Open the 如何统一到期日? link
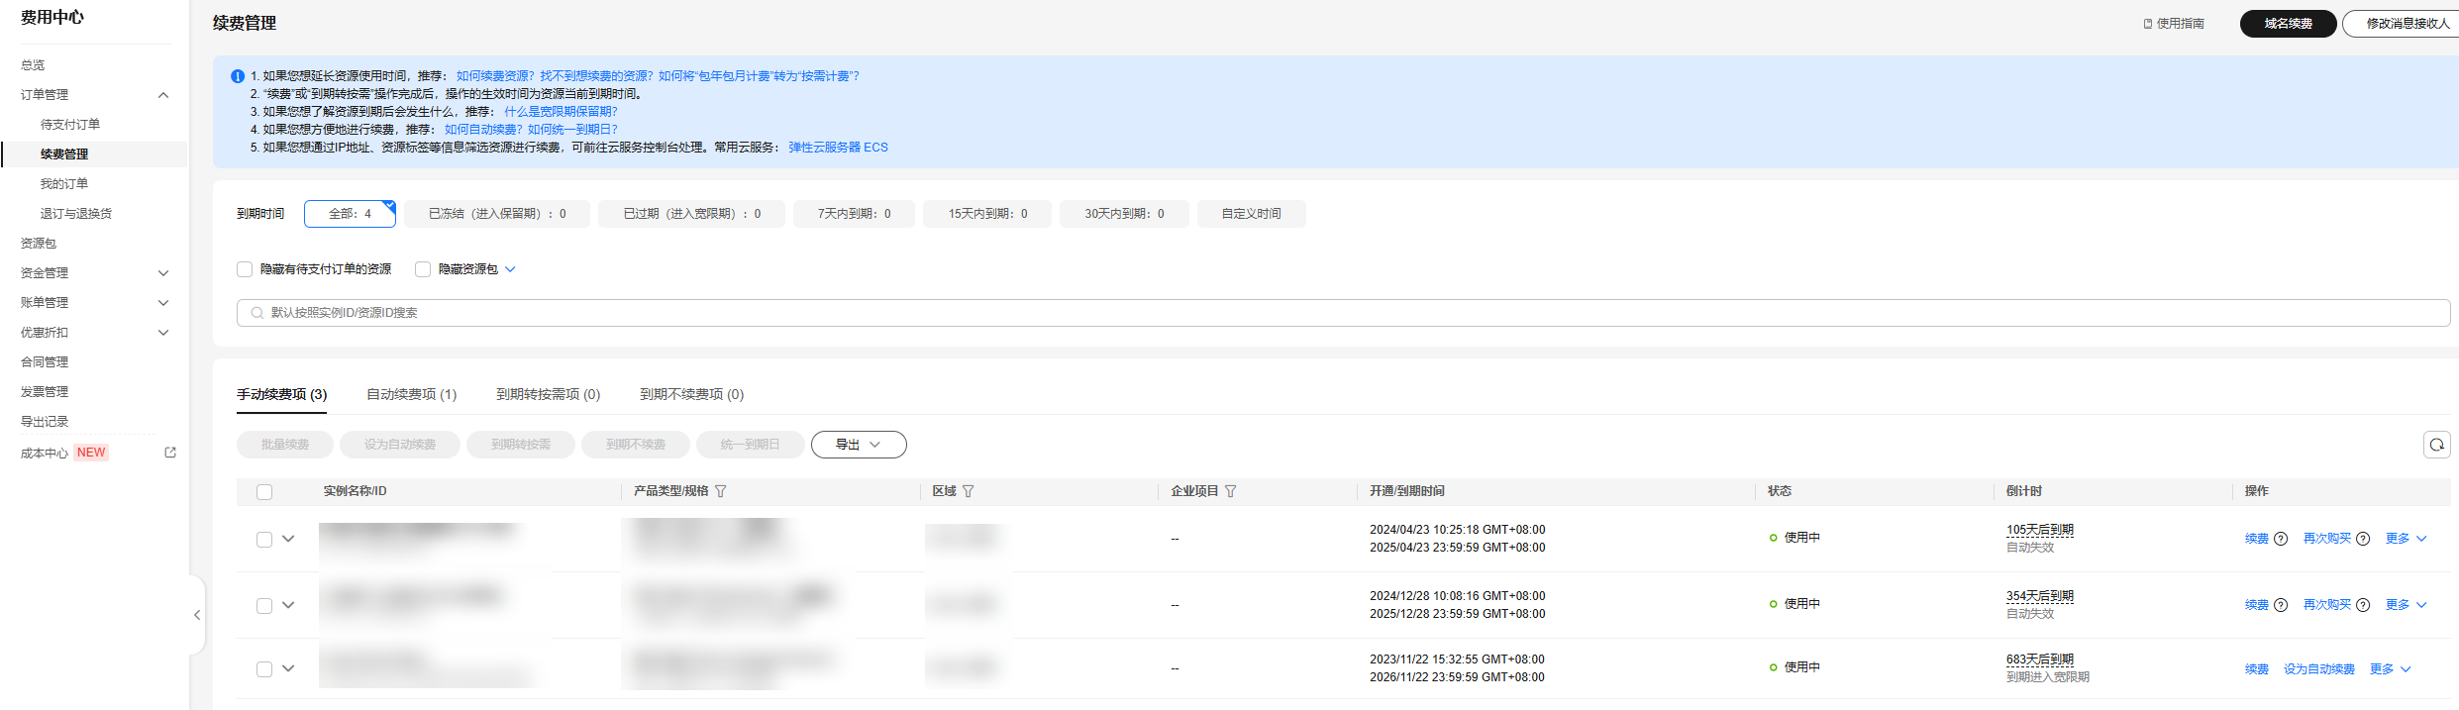2459x710 pixels. 572,130
